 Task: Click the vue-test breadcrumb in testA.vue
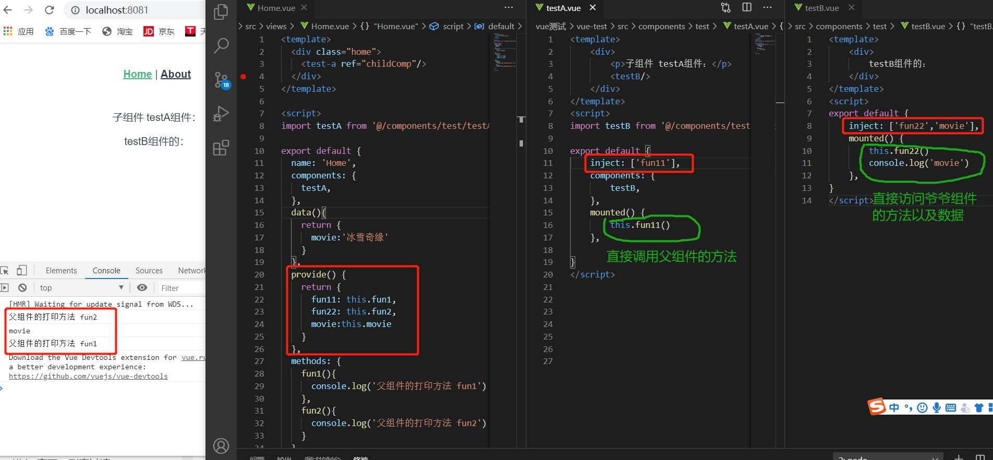click(x=591, y=27)
